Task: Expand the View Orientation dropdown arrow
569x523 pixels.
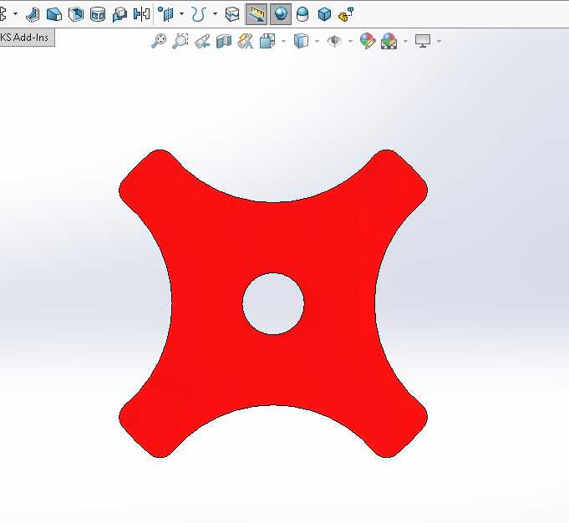Action: point(284,41)
